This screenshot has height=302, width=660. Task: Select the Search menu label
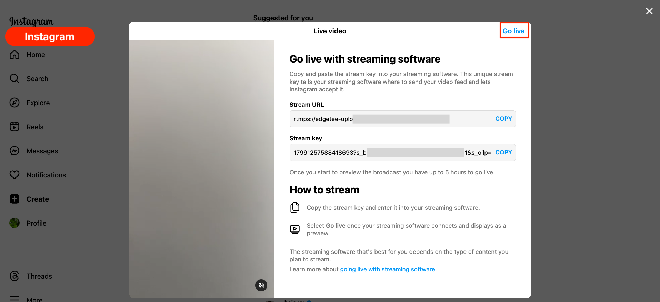(37, 79)
